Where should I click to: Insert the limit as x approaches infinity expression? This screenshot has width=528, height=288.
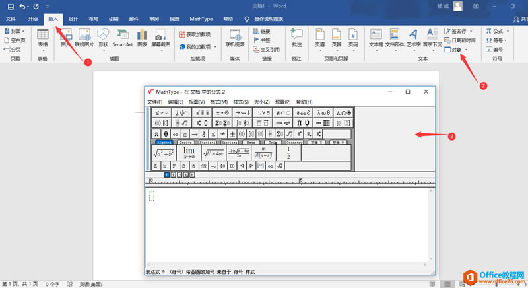[189, 153]
